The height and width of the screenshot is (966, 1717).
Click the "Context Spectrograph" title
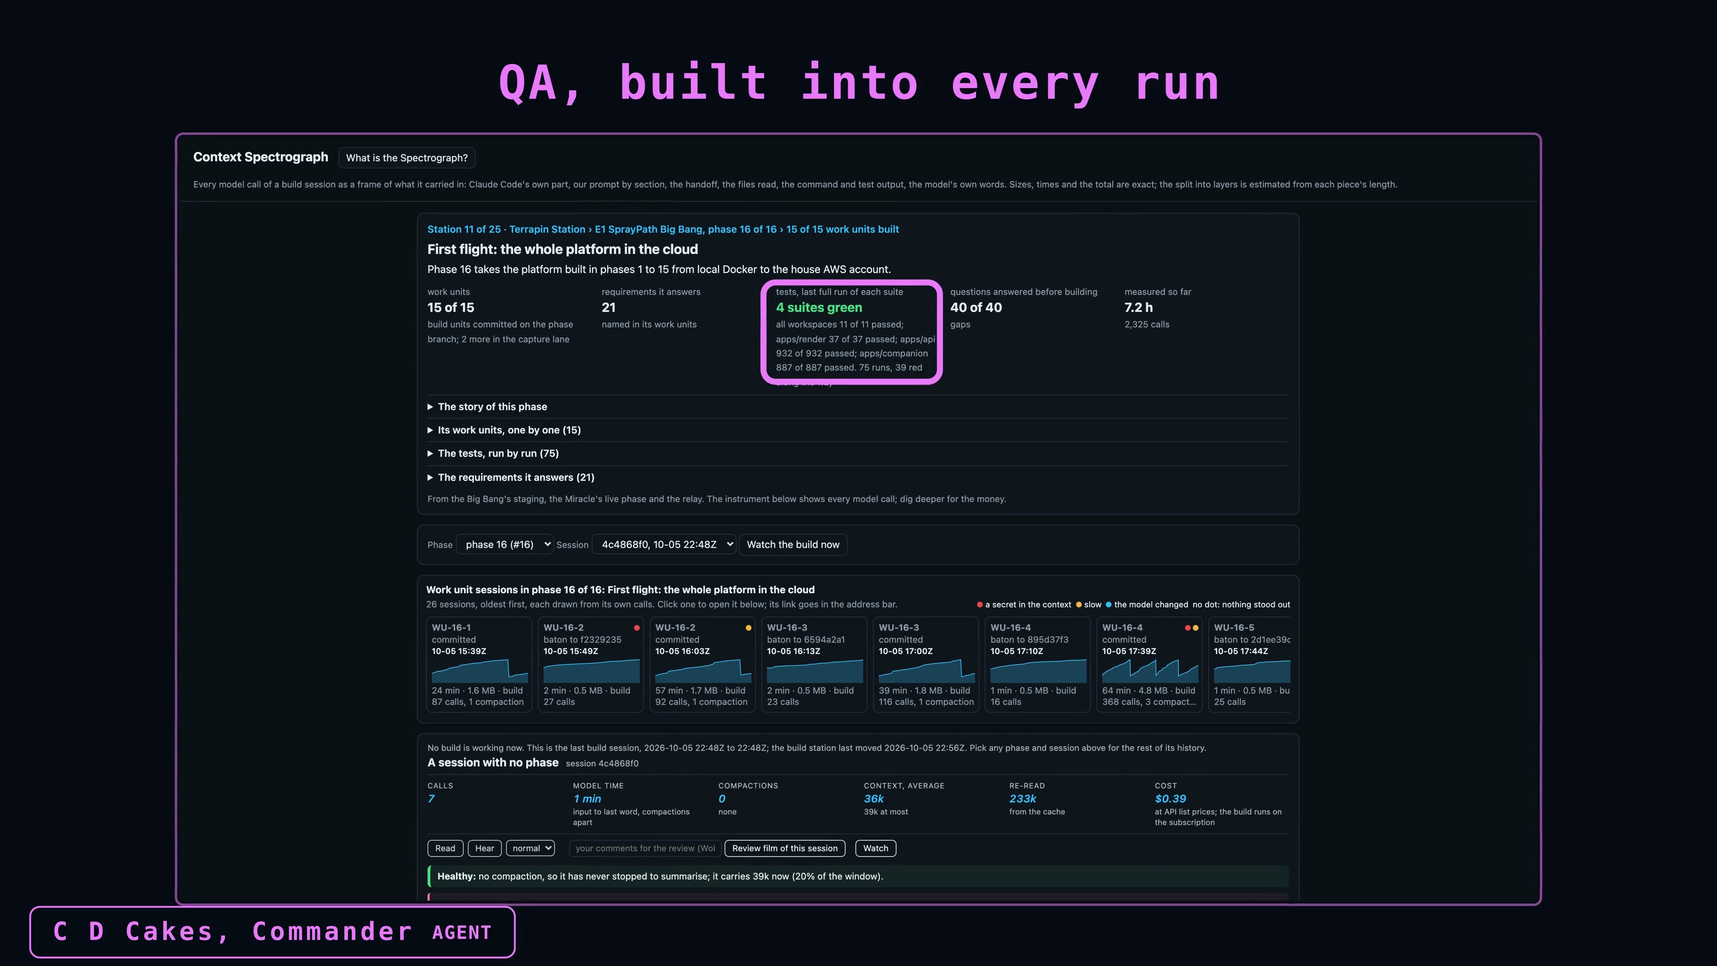click(x=261, y=157)
